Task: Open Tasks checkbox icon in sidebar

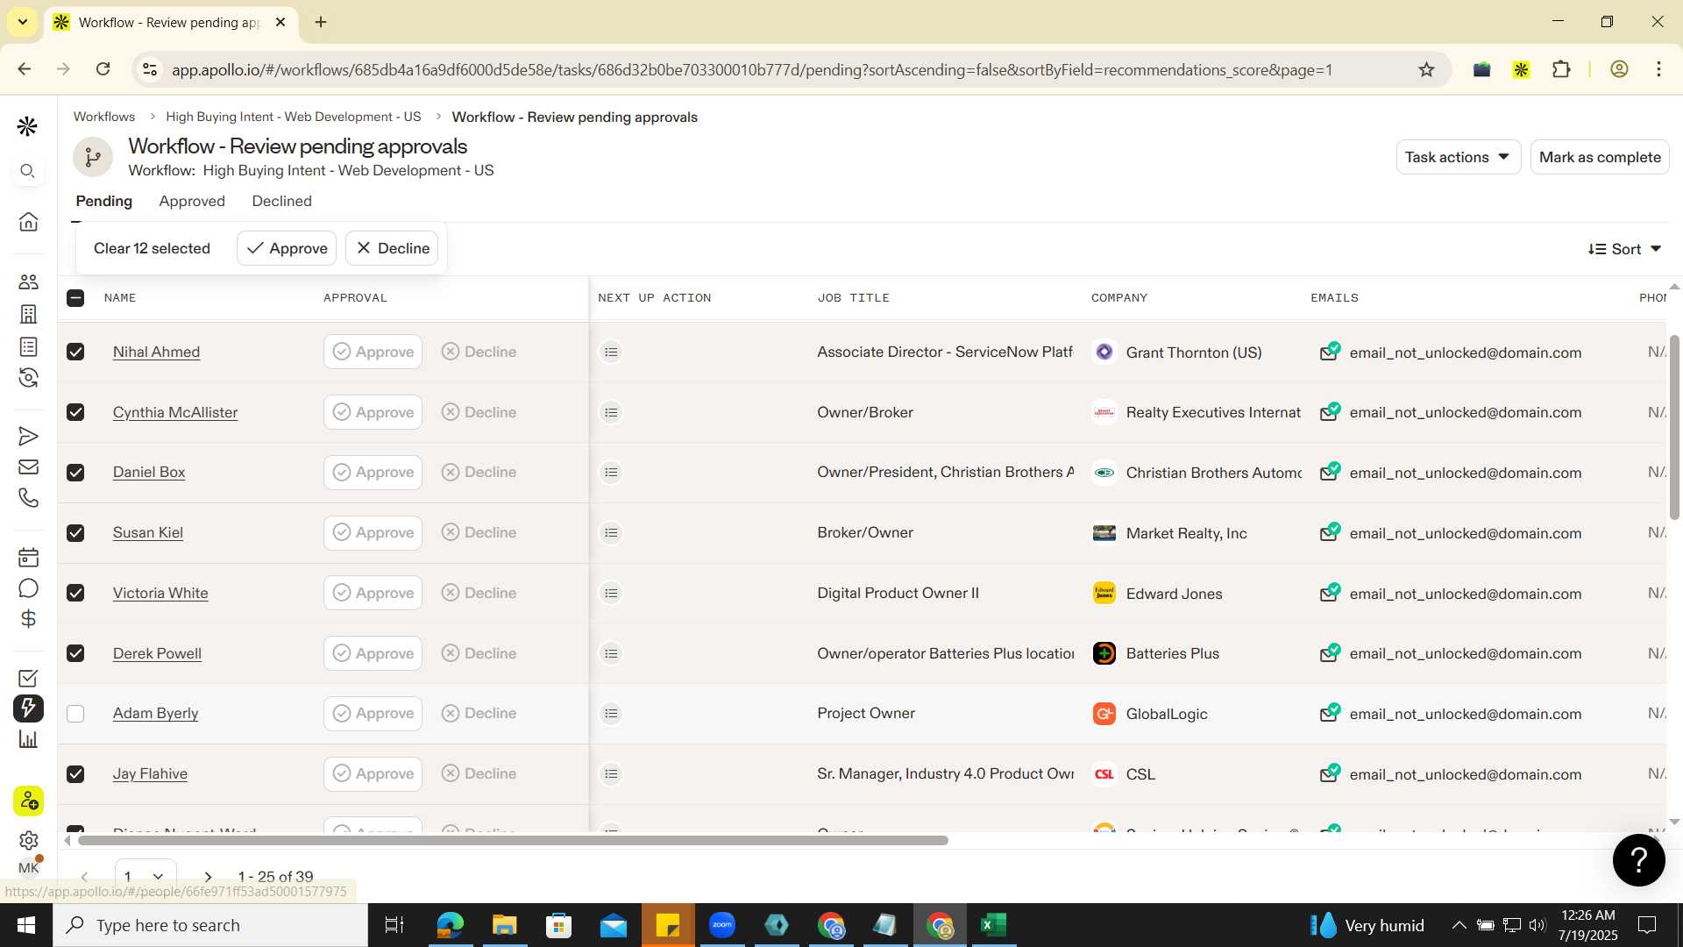Action: pyautogui.click(x=28, y=678)
